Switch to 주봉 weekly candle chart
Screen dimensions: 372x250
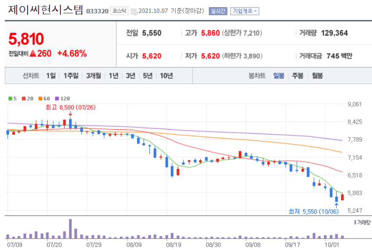[x=298, y=76]
